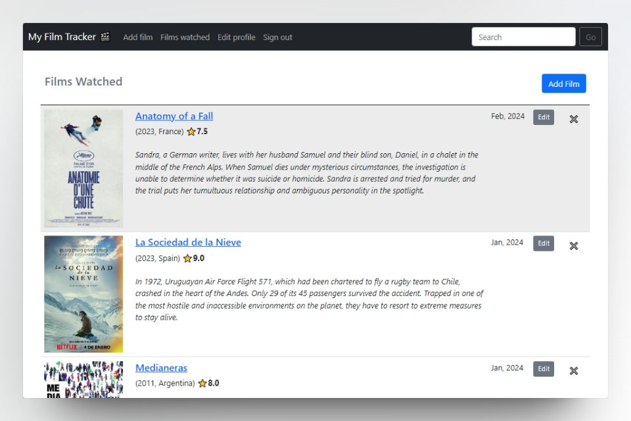Open the Add film nav item

coord(138,37)
